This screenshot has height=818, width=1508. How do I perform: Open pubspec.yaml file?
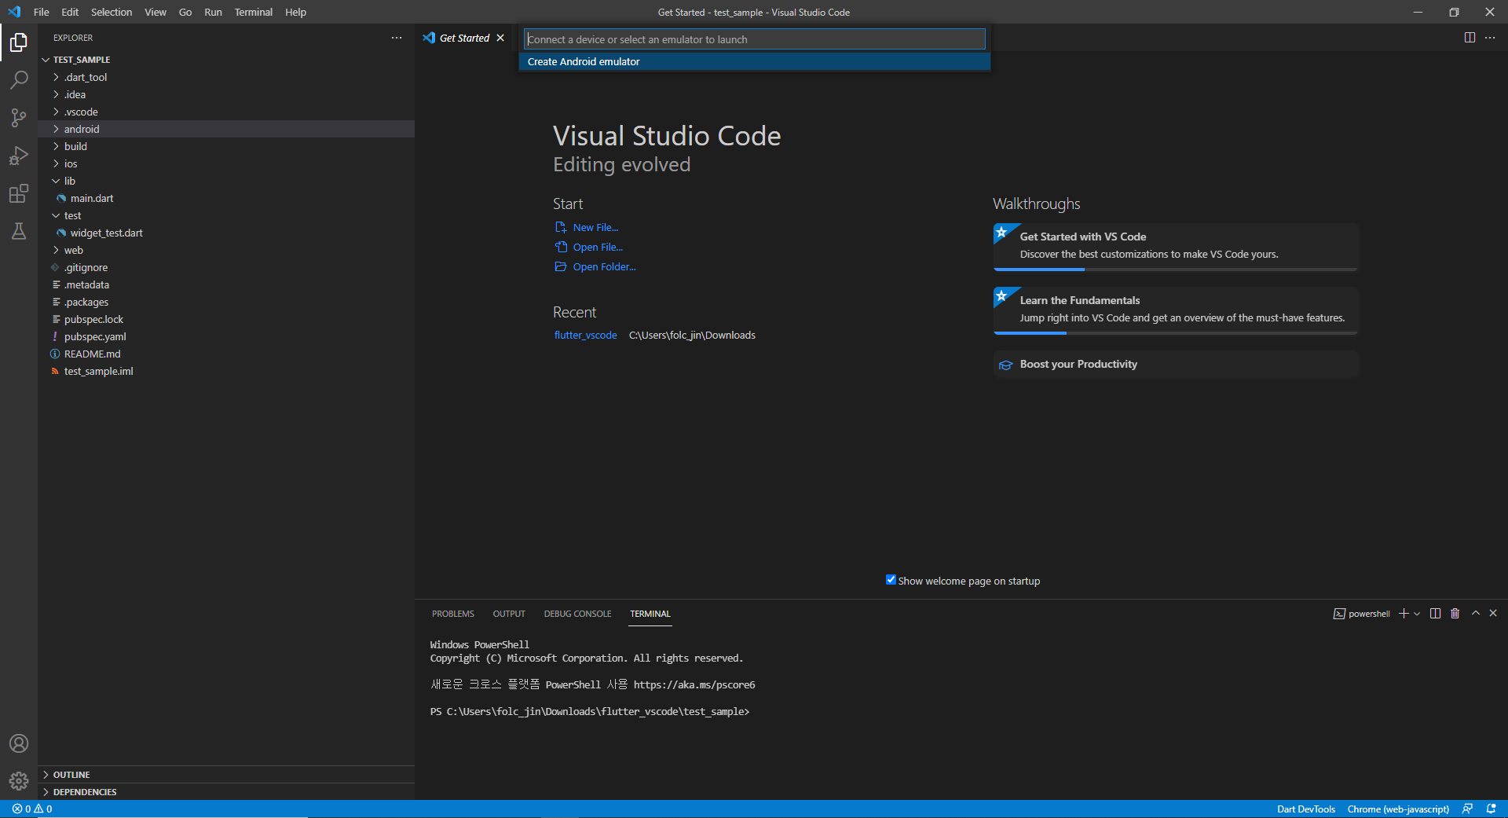(226, 336)
